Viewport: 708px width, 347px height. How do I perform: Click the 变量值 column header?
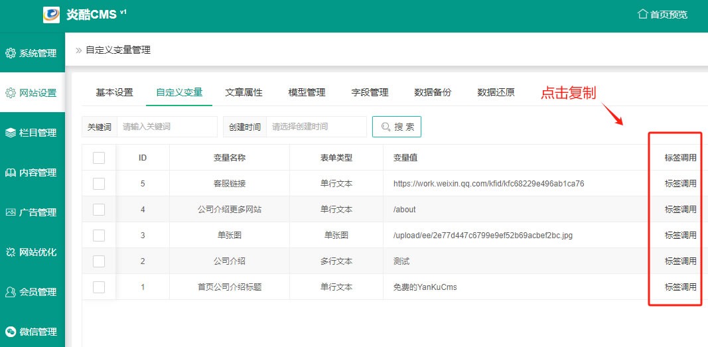click(405, 158)
